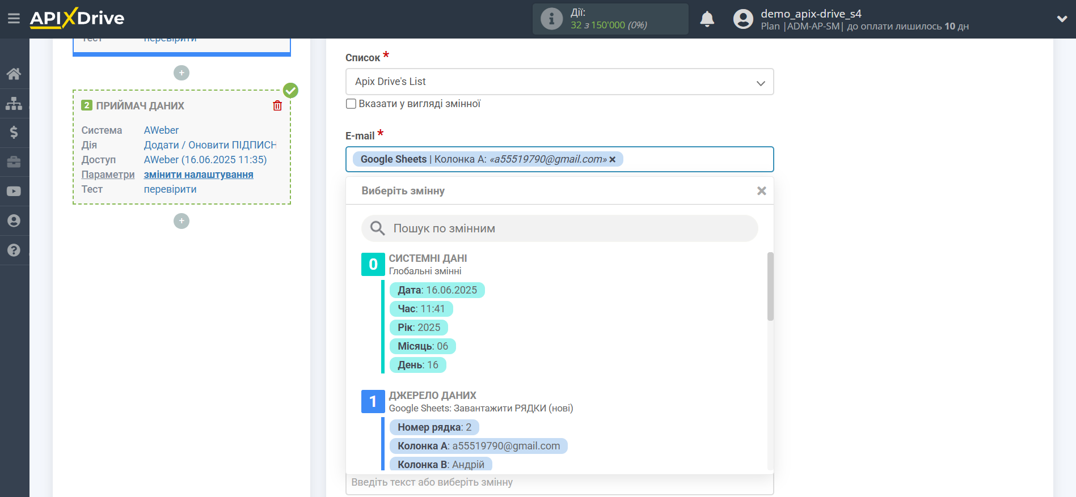
Task: Open the connections sitemap icon in sidebar
Action: click(14, 103)
